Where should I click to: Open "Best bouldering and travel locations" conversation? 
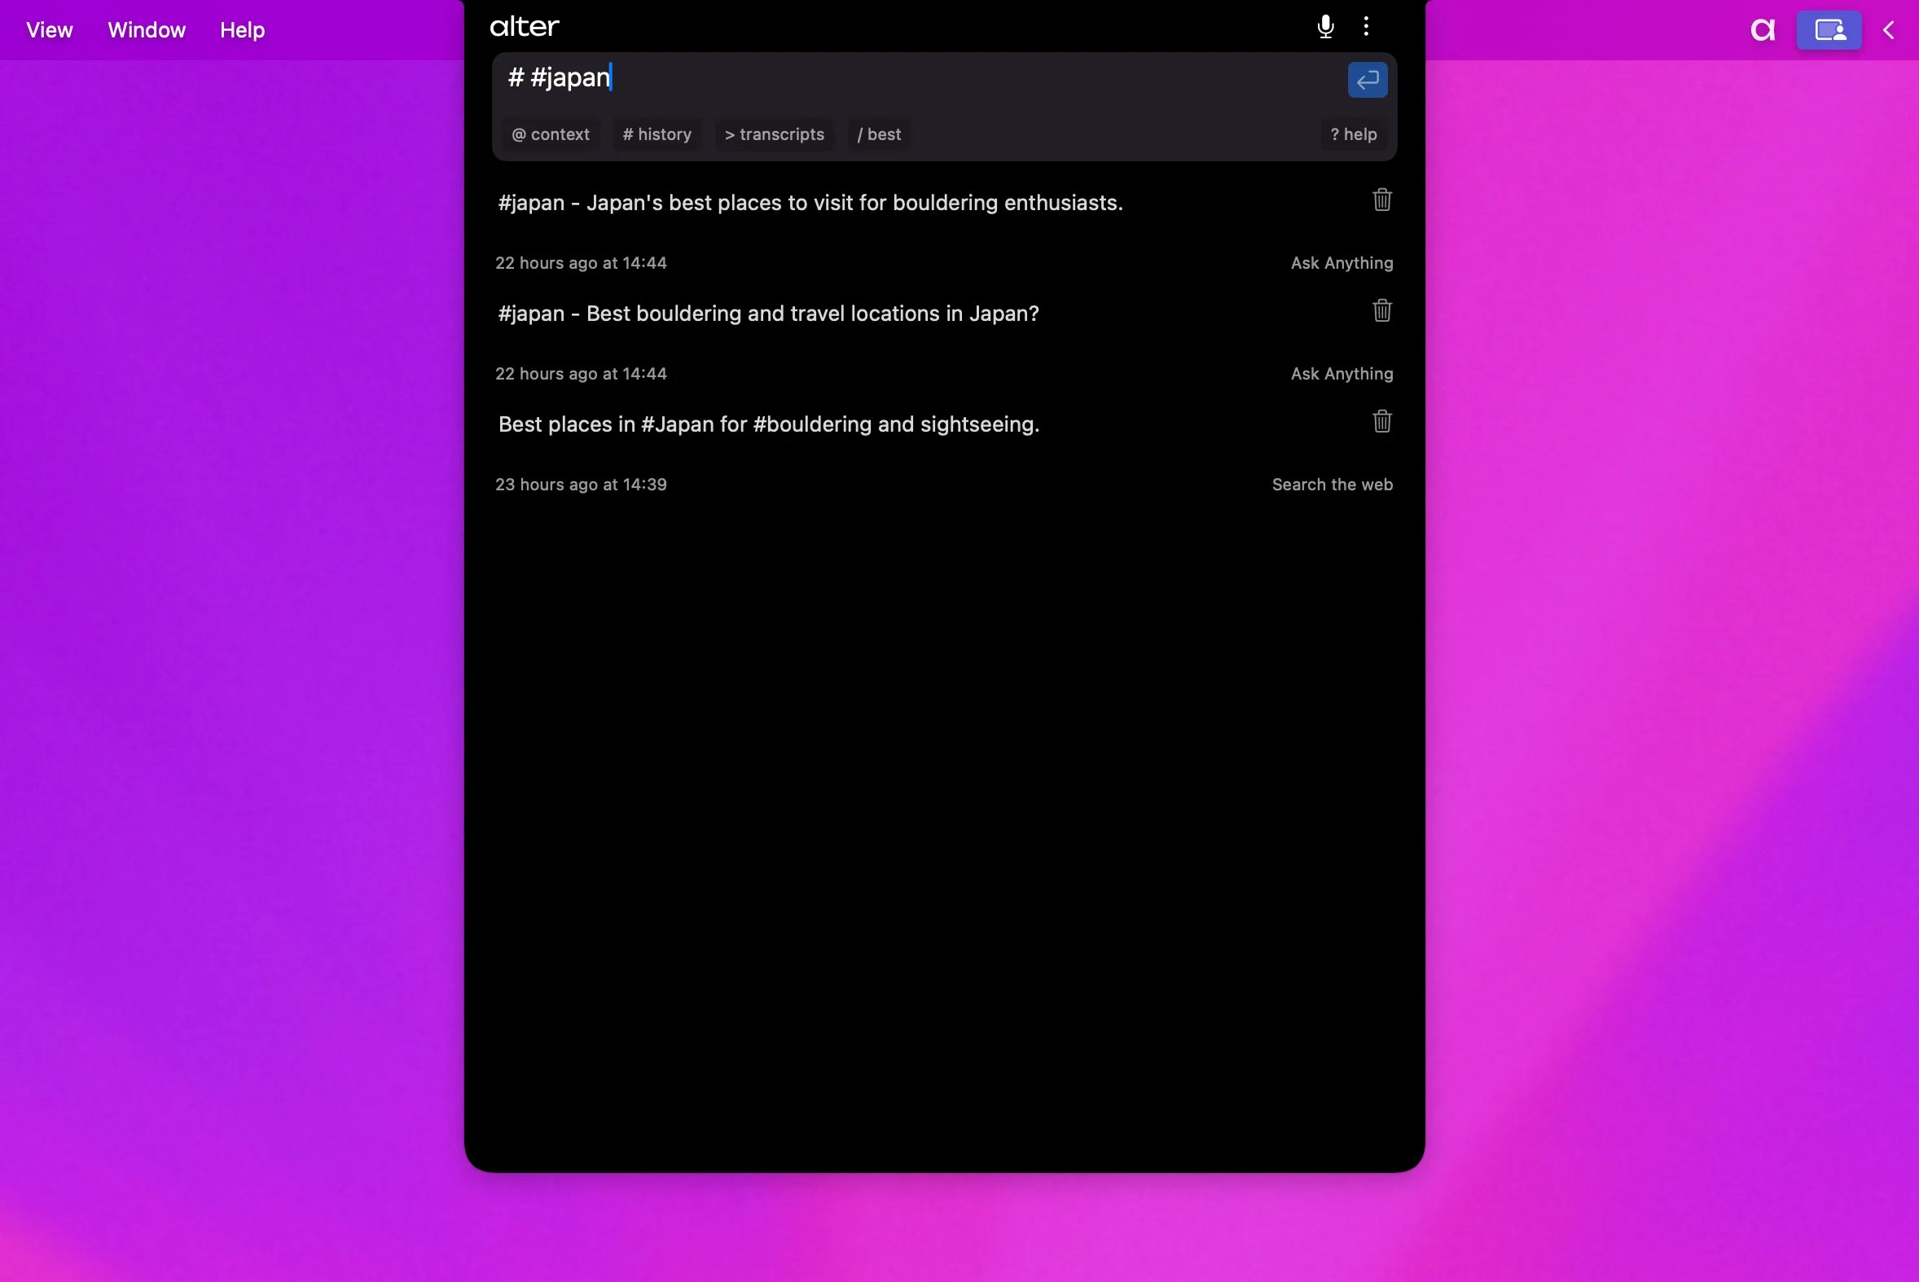pyautogui.click(x=768, y=314)
